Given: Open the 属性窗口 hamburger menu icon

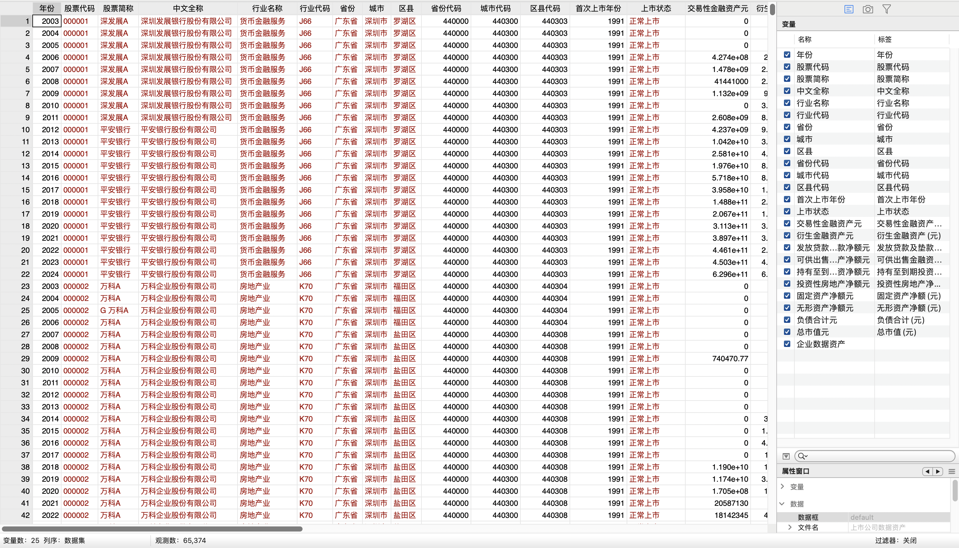Looking at the screenshot, I should pyautogui.click(x=952, y=471).
